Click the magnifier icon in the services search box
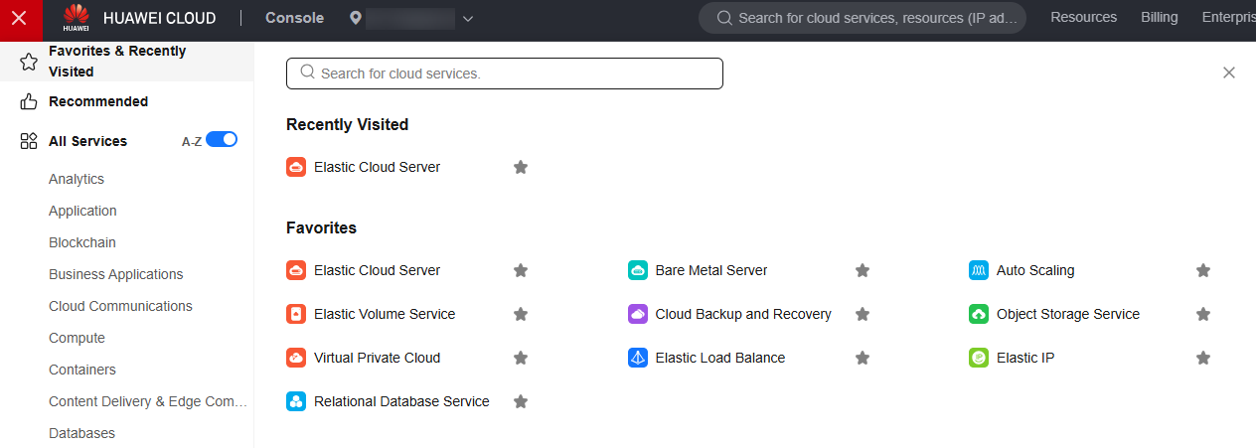1256x448 pixels. click(x=308, y=73)
